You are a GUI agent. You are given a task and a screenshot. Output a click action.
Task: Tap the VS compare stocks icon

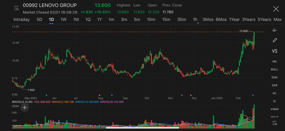point(275,51)
